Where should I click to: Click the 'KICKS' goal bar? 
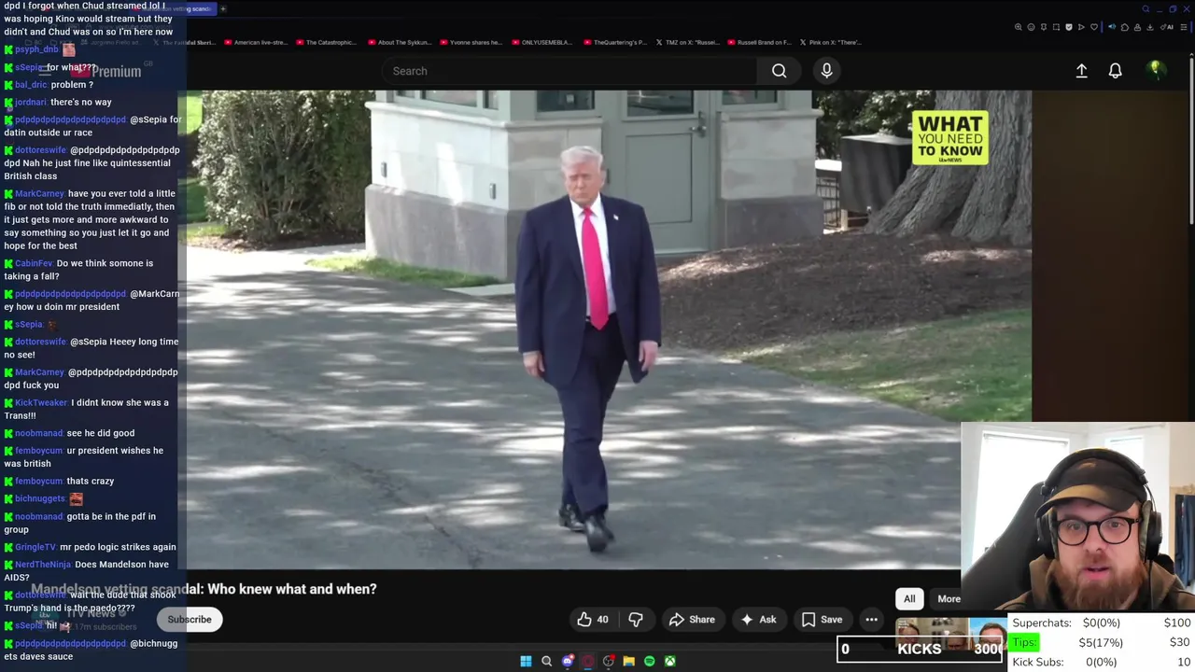click(x=921, y=649)
